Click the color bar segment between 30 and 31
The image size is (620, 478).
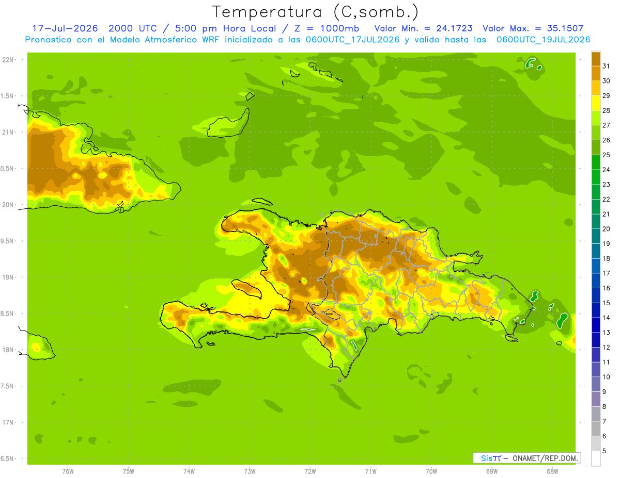(596, 73)
